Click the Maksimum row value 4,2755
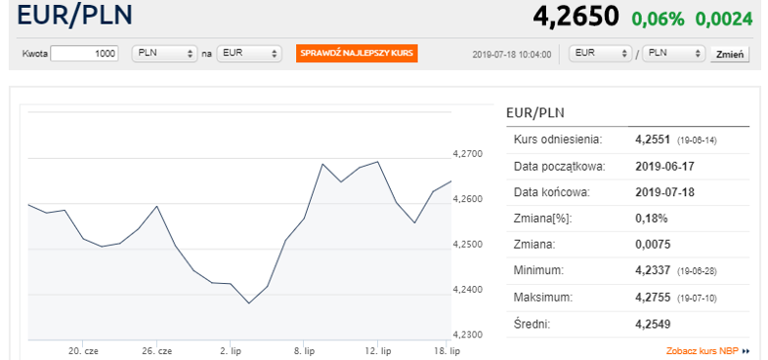This screenshot has width=768, height=360. click(653, 298)
